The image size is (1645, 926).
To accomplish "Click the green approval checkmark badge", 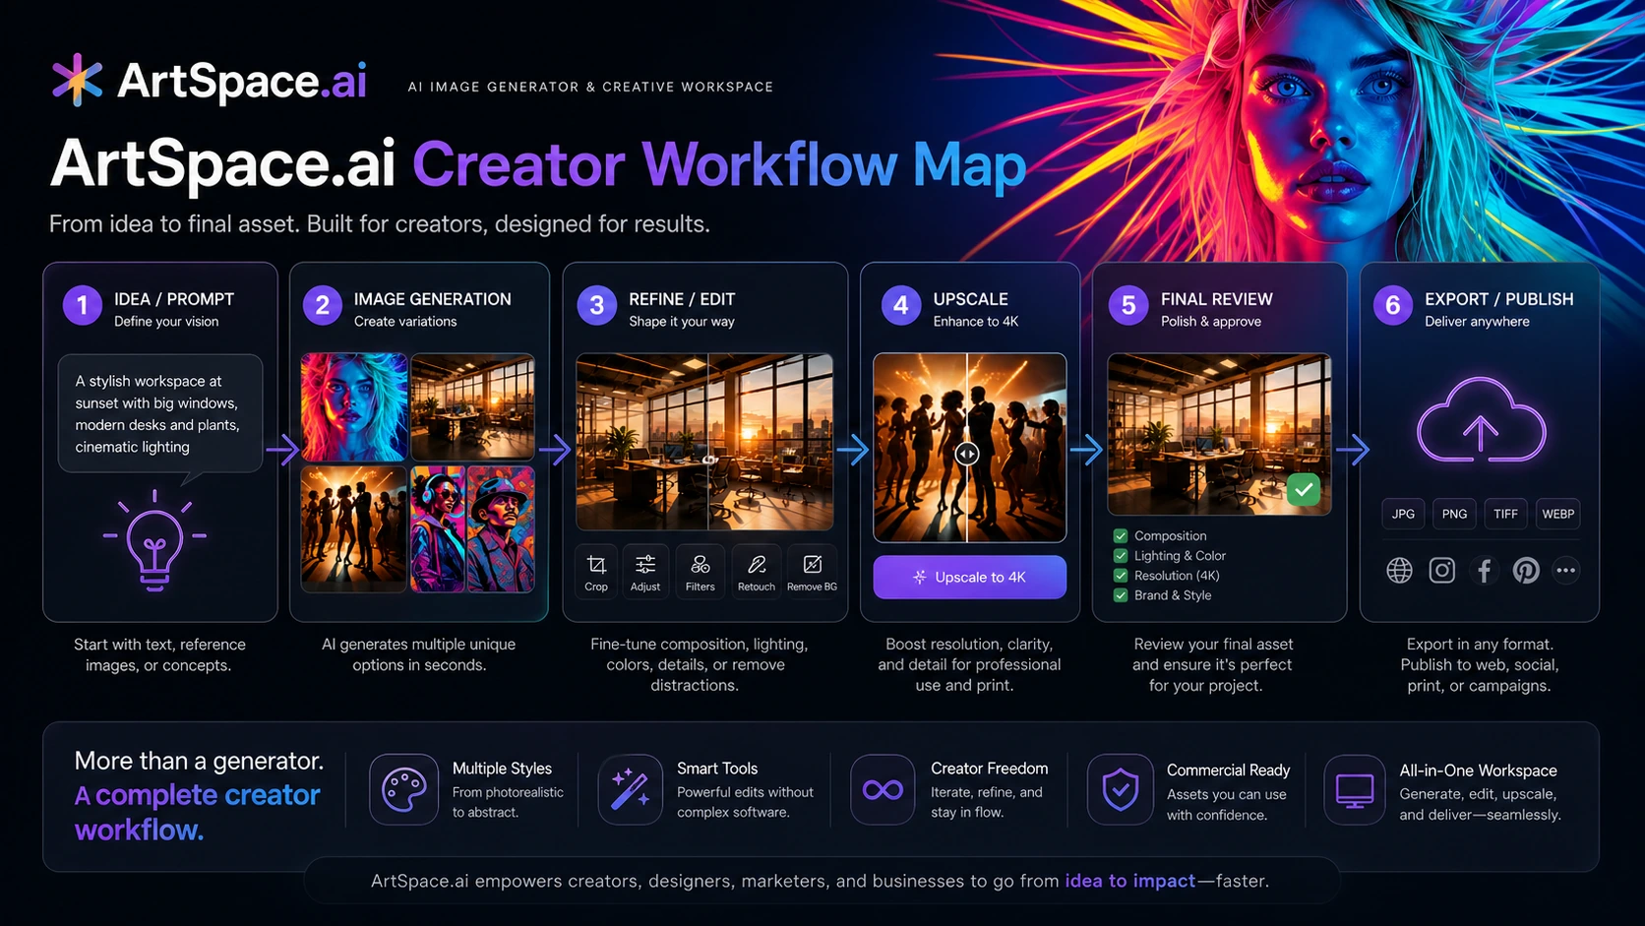I will 1304,489.
